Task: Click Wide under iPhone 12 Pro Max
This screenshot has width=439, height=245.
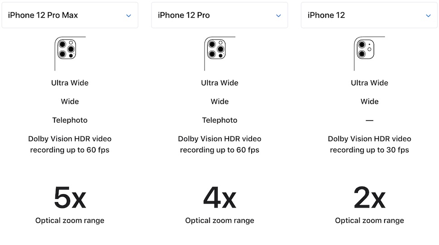Action: point(70,102)
